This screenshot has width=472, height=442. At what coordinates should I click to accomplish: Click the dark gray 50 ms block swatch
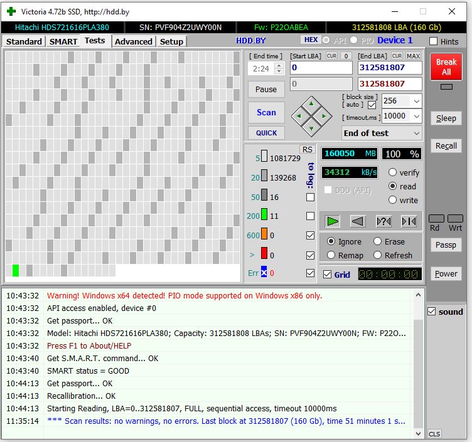264,195
